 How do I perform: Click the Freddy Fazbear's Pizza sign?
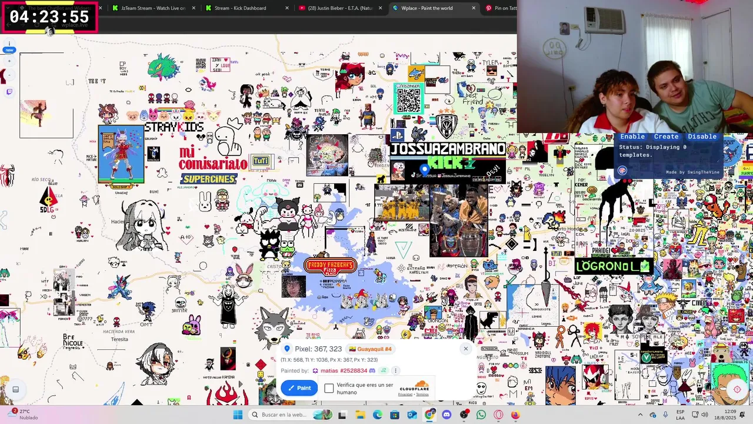(330, 266)
